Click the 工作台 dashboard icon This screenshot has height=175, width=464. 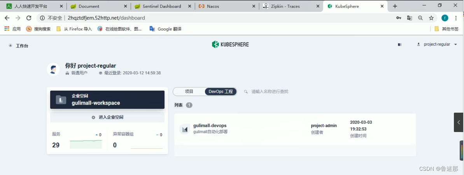pos(11,46)
